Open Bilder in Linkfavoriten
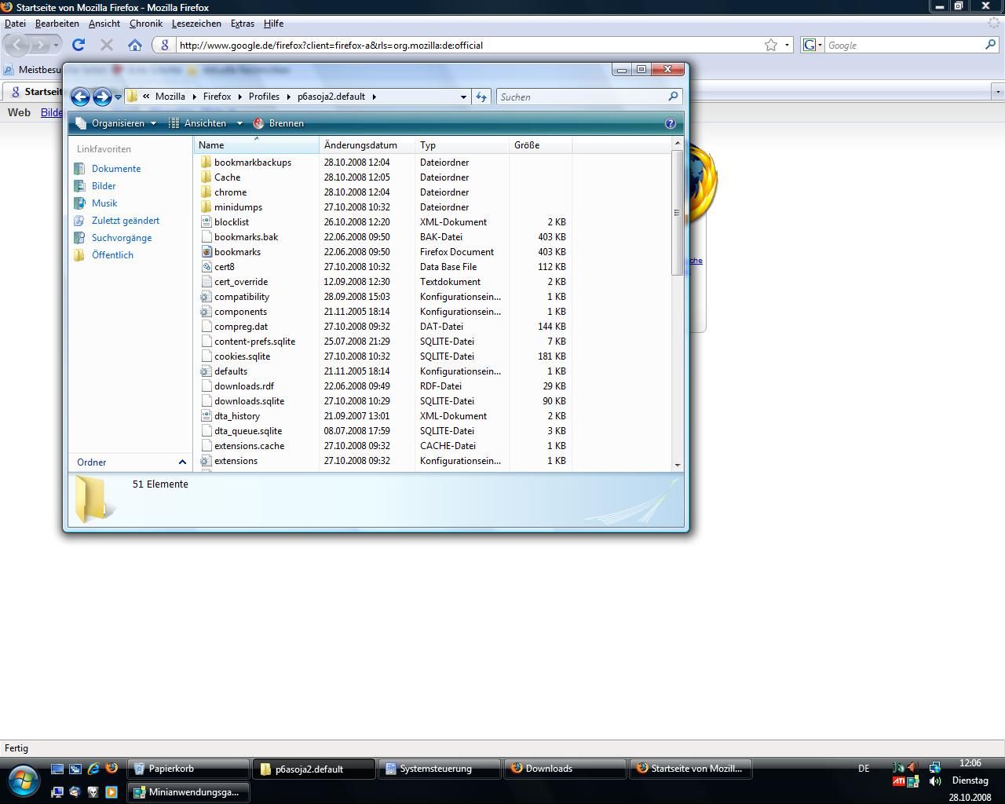1005x804 pixels. pos(104,186)
